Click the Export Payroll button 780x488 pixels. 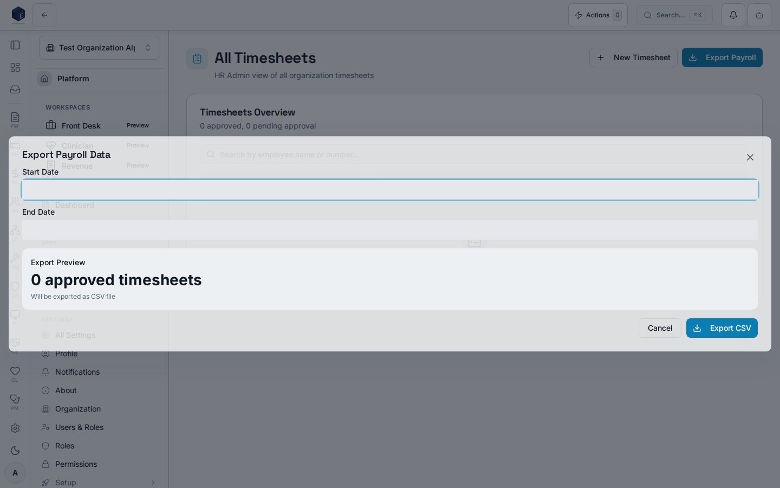coord(722,57)
